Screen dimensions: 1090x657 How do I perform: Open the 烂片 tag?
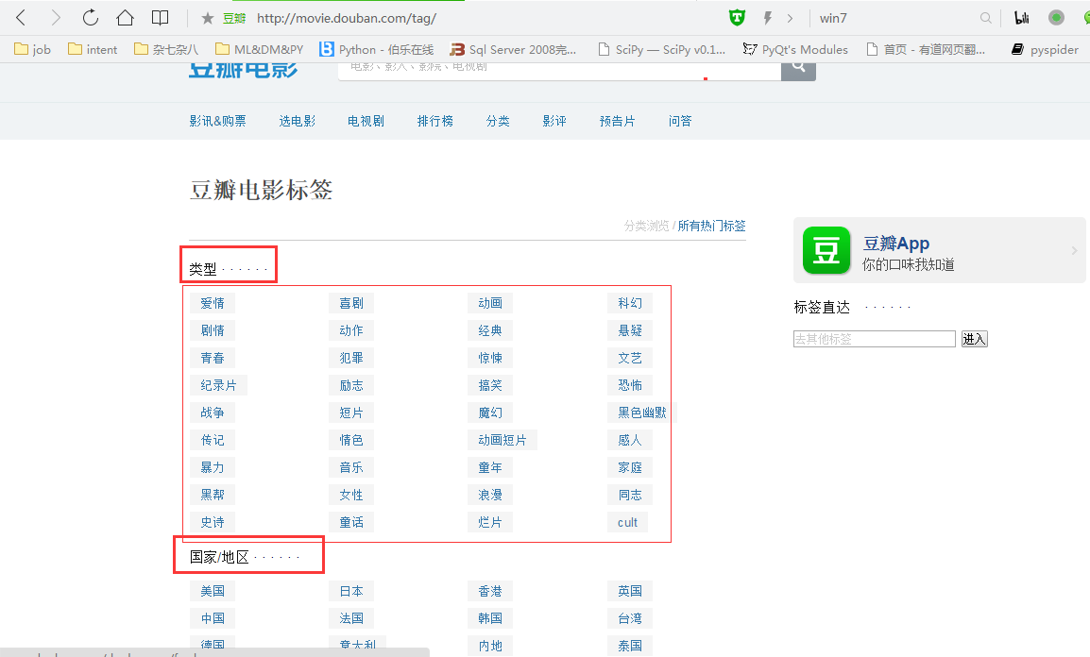coord(490,522)
